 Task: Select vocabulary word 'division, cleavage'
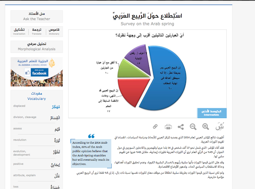(x=25, y=117)
